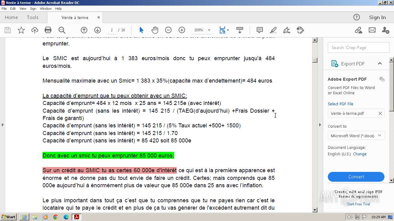
Task: Open the Fill & Sign pen icon
Action: click(x=287, y=30)
